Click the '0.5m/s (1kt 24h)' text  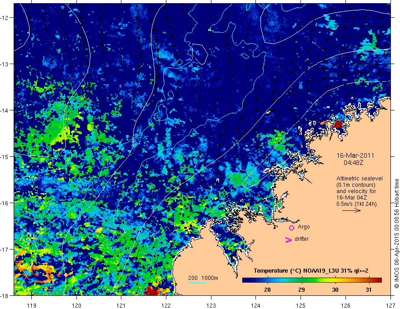pyautogui.click(x=356, y=204)
